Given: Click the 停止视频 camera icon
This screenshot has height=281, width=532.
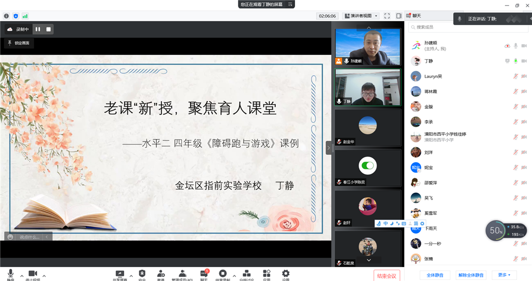Looking at the screenshot, I should (33, 274).
